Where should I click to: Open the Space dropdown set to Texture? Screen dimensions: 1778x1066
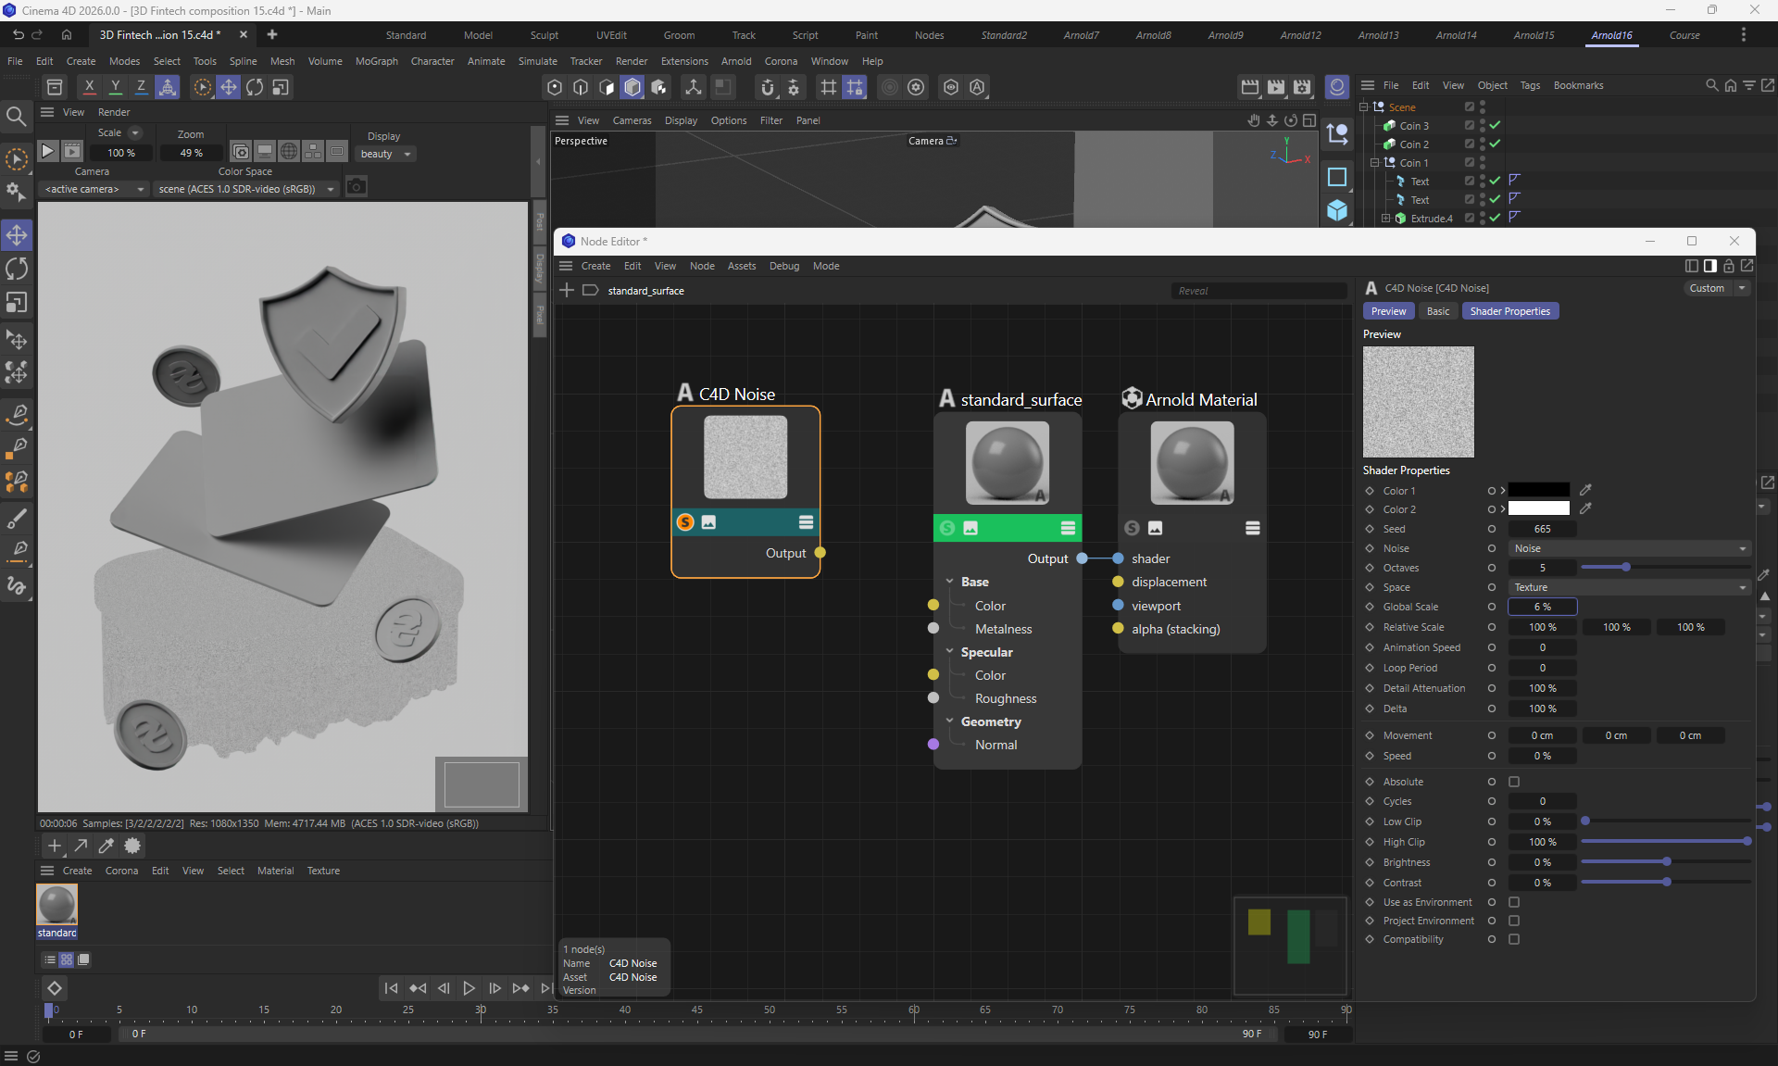1629,587
